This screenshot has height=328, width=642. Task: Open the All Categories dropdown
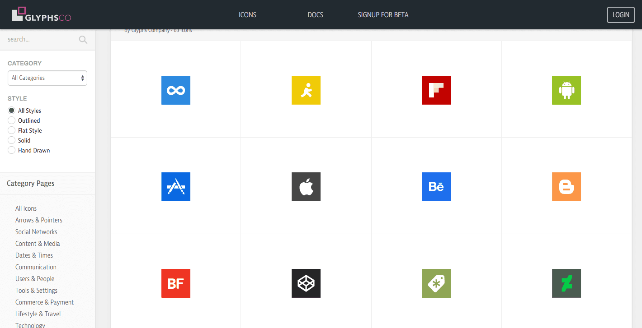(x=47, y=78)
